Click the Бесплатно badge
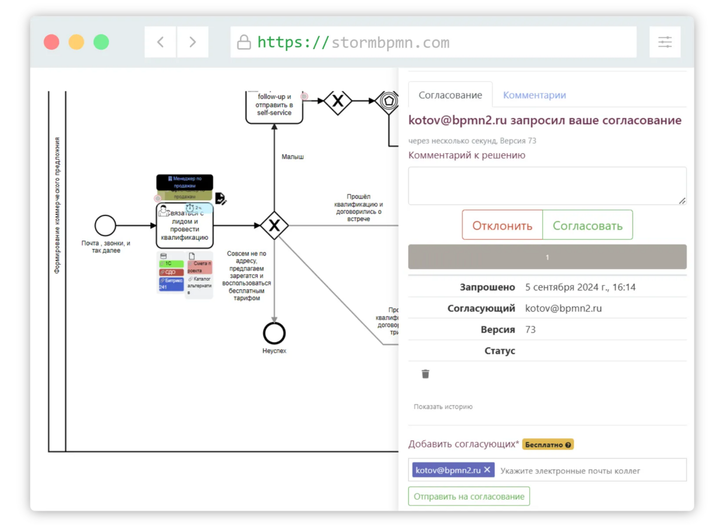 pyautogui.click(x=548, y=445)
